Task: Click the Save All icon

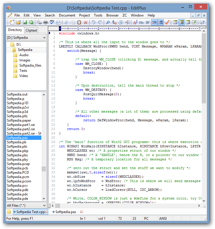Action: [x=31, y=22]
